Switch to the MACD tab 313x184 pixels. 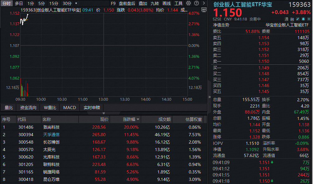(x=69, y=108)
